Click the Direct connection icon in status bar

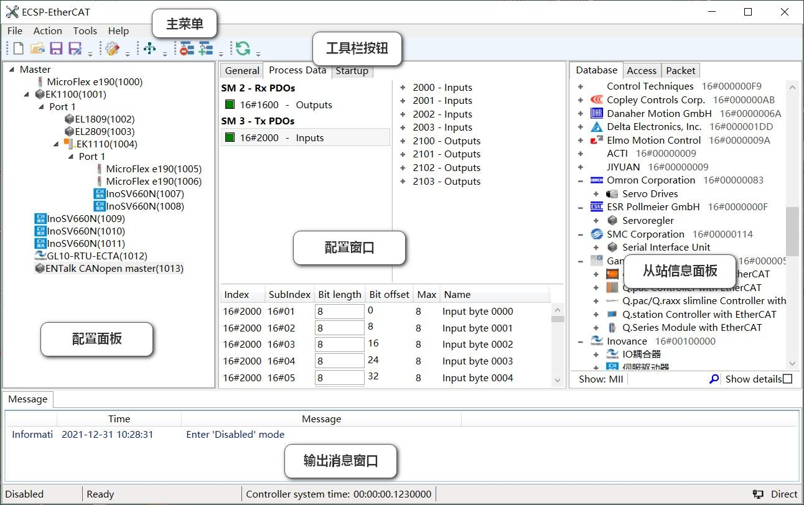758,494
